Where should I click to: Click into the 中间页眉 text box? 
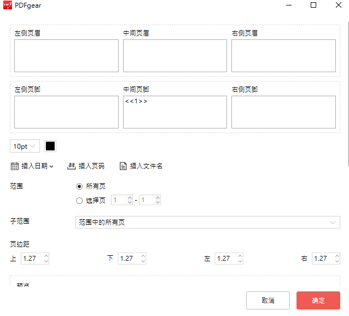coord(175,56)
